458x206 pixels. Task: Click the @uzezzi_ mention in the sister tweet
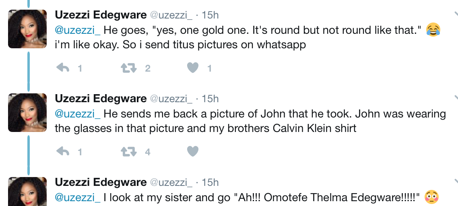tap(77, 197)
